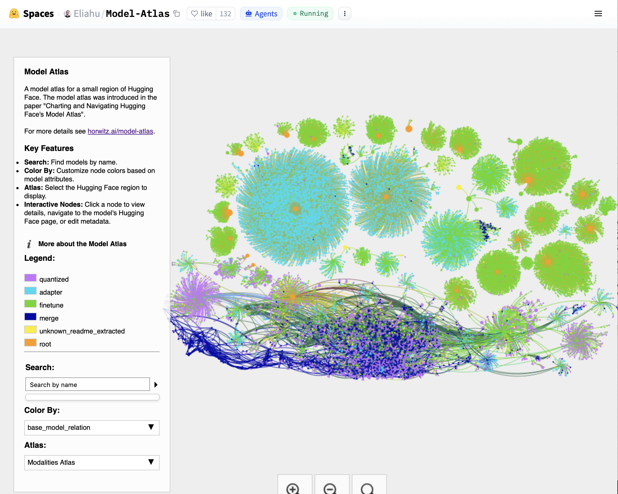Expand More about the Model Atlas

tap(82, 244)
